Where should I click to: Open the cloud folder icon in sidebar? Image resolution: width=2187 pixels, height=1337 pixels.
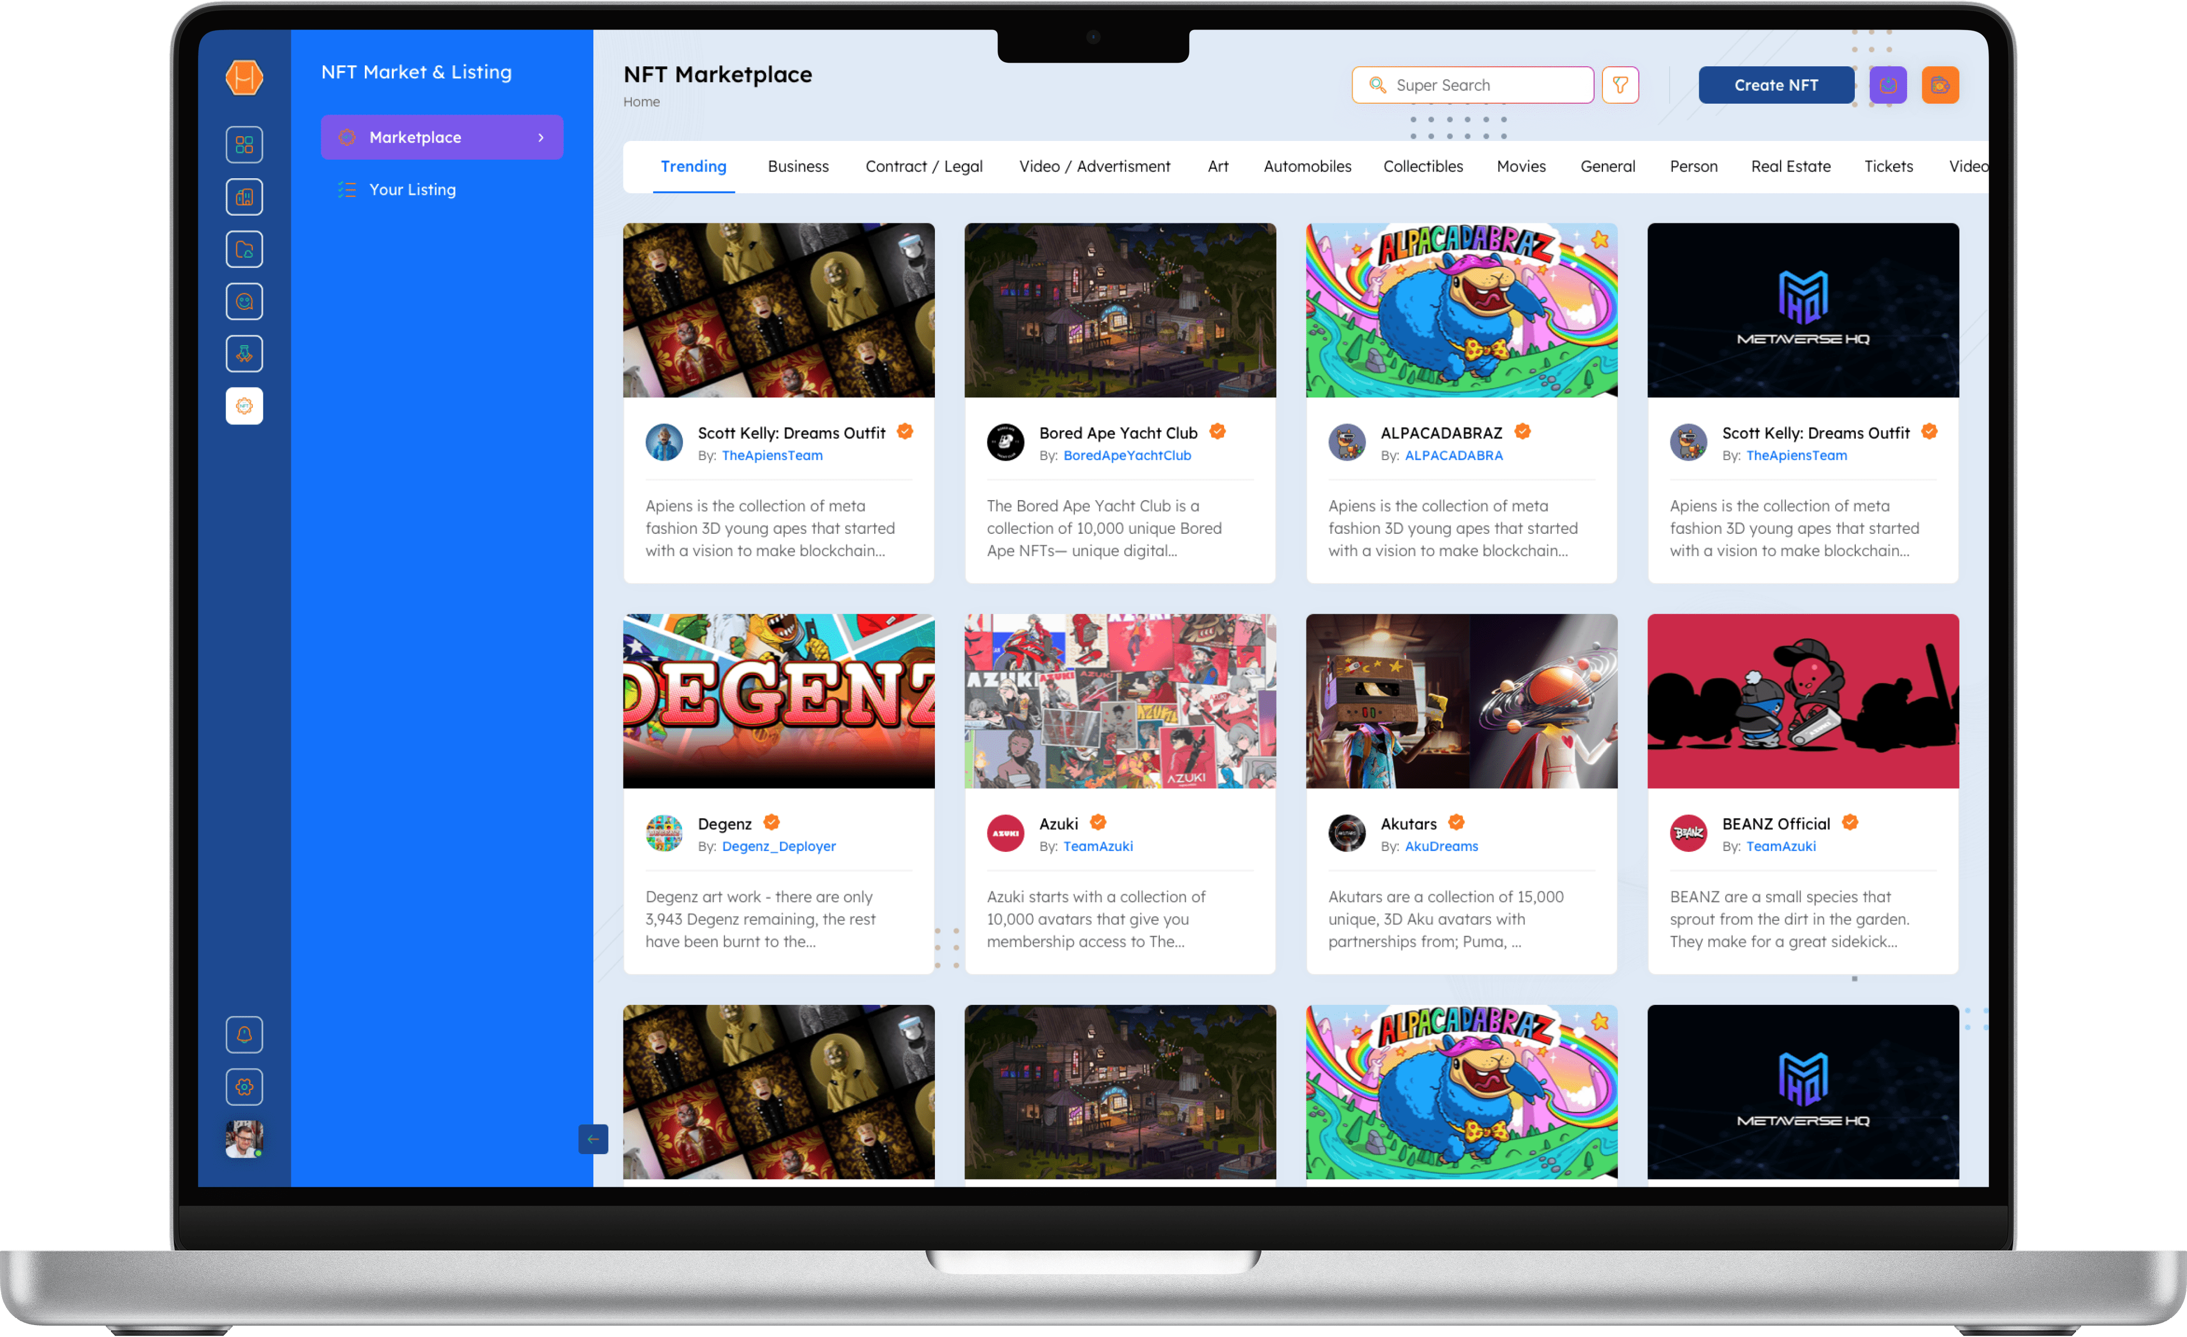pos(244,249)
